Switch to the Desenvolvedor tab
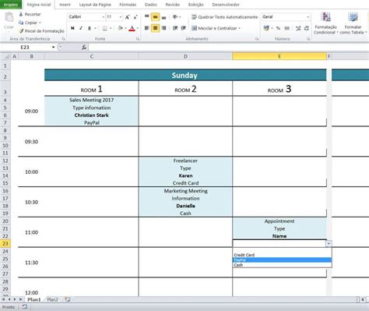 point(226,5)
